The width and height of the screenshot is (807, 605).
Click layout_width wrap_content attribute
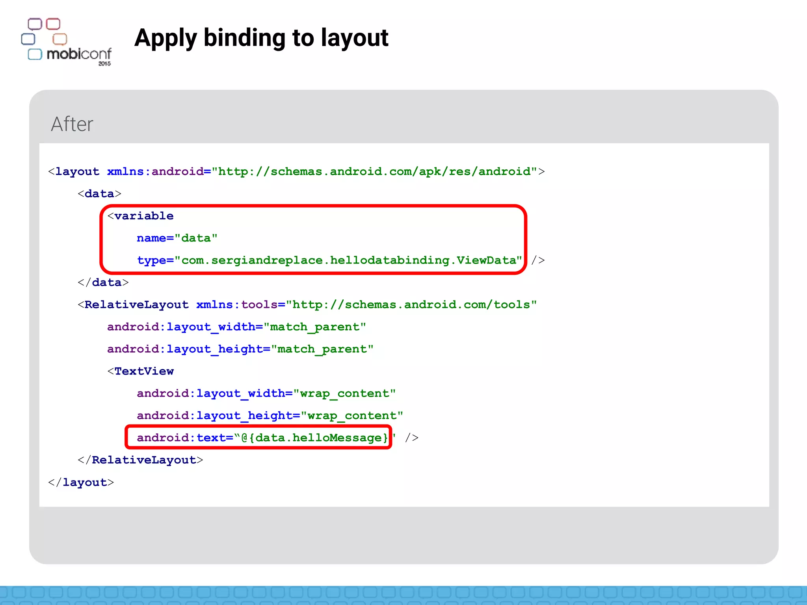pyautogui.click(x=266, y=393)
